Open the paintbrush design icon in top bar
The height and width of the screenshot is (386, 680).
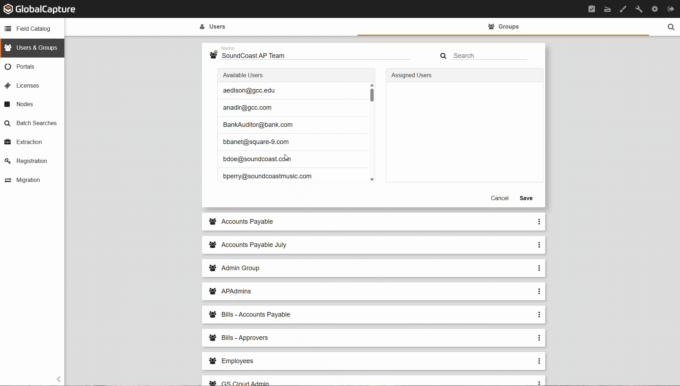click(x=623, y=9)
